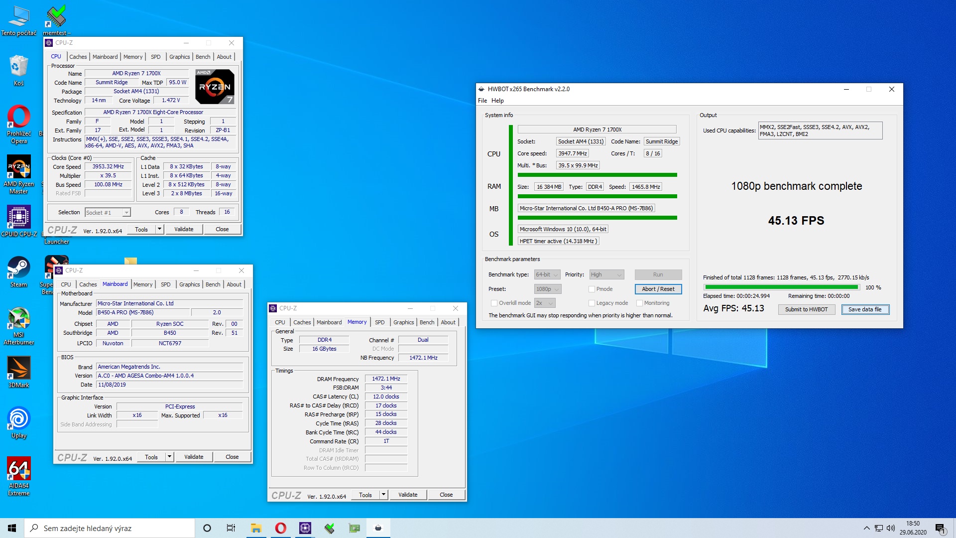The height and width of the screenshot is (538, 956).
Task: Switch to Bench tab in top CPU-Z
Action: (203, 57)
